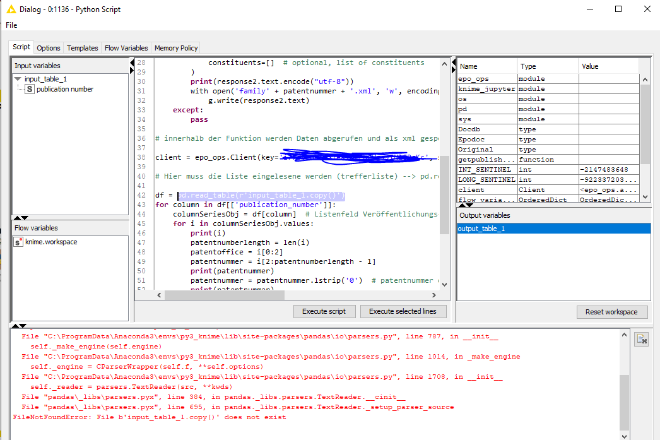Screen dimensions: 660x440
Task: Open the Memory Policy tab
Action: click(176, 48)
